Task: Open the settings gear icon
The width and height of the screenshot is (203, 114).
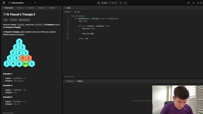Action: tap(193, 3)
